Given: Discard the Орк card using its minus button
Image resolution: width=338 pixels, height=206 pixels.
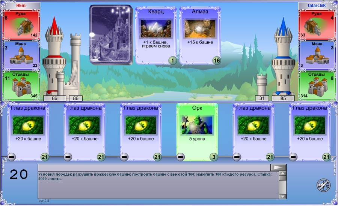Looking at the screenshot, I should point(181,157).
